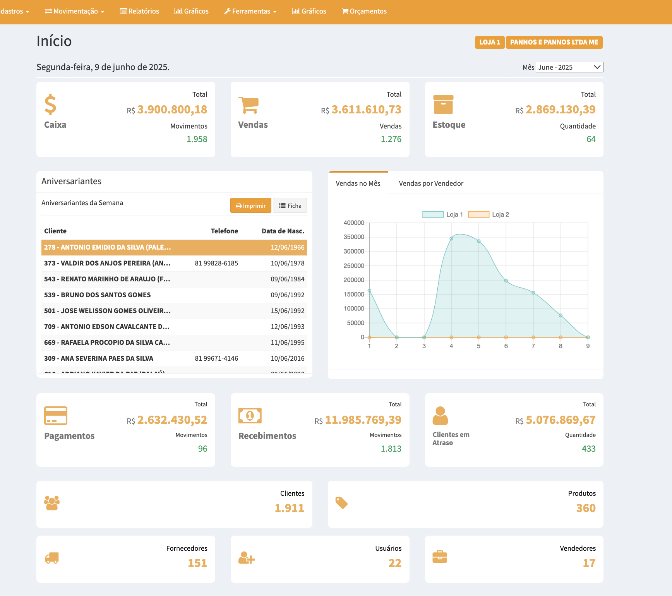672x596 pixels.
Task: Click the Produtos tag icon
Action: point(341,503)
